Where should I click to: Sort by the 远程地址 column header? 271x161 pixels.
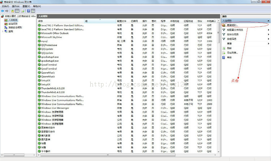190,21
